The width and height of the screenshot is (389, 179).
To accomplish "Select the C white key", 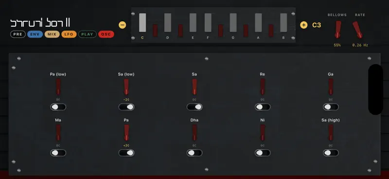I will 142,22.
